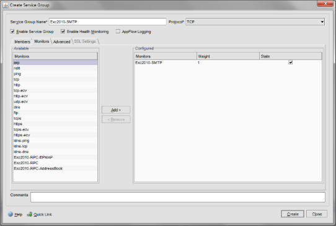
Task: Select the tcps monitor
Action: pos(55,118)
